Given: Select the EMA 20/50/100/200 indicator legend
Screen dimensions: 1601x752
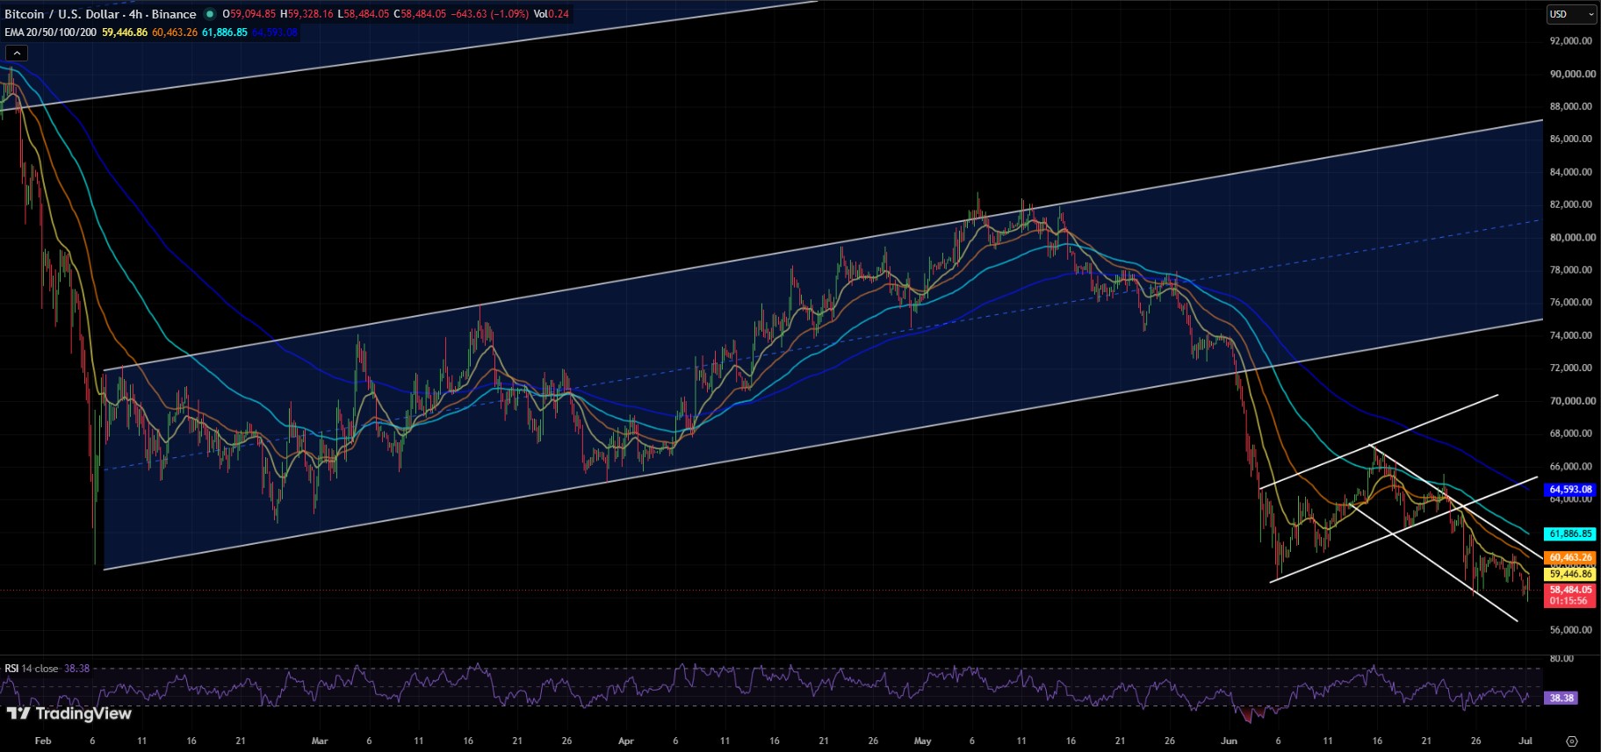Looking at the screenshot, I should coord(51,32).
